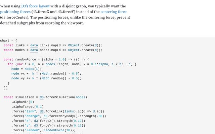Screen dimensions: 215x134
Task: Click the -50 charge strength value
Action: (101, 116)
